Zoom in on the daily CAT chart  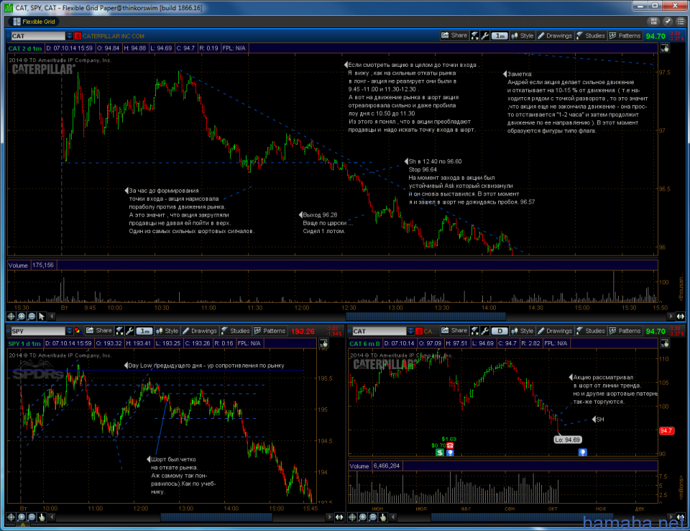pos(362,517)
